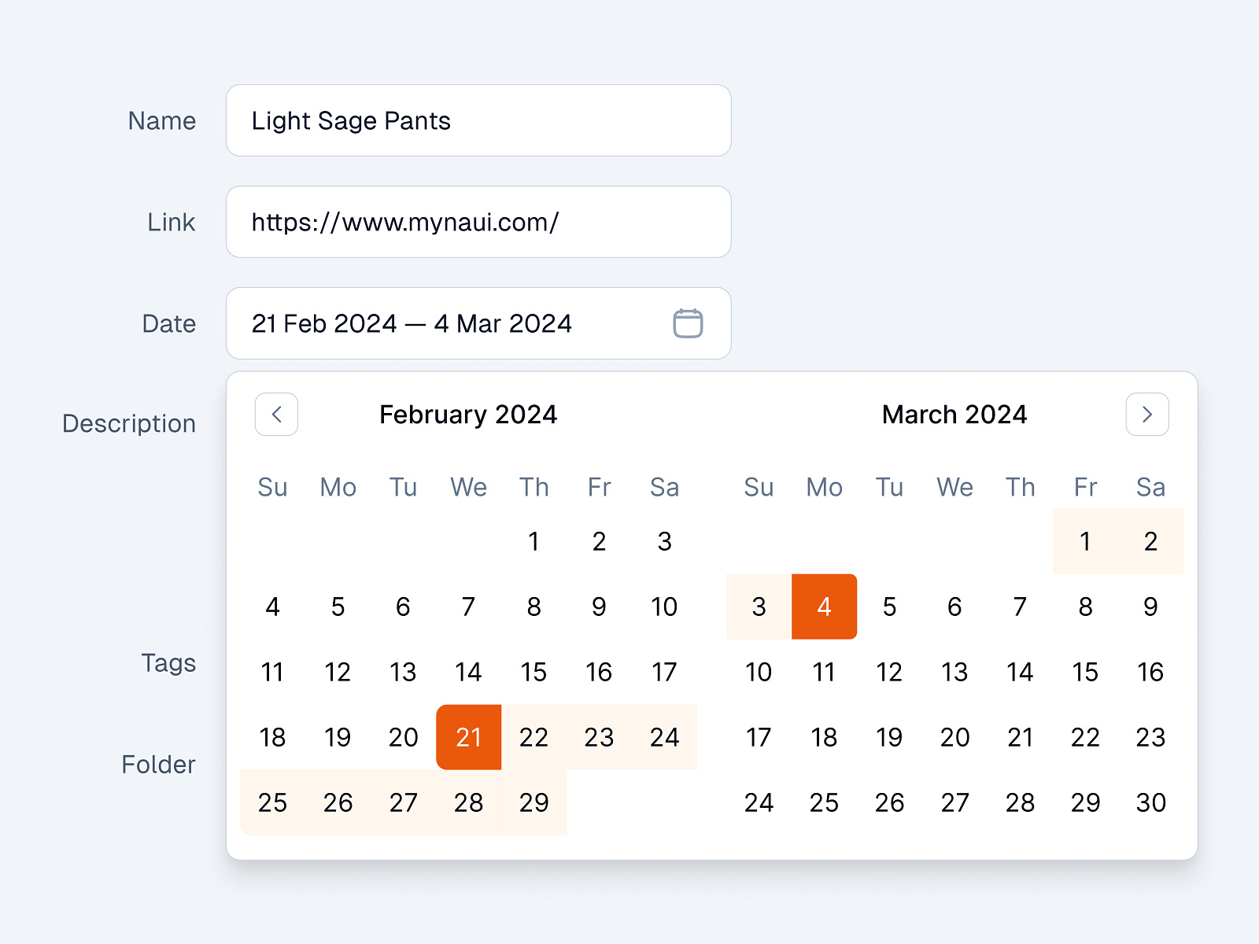Click the Link field with mynaui.com URL
This screenshot has width=1259, height=944.
click(x=478, y=222)
